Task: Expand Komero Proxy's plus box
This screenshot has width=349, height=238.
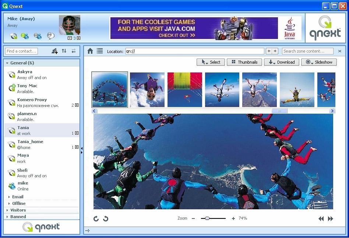Action: pos(77,105)
